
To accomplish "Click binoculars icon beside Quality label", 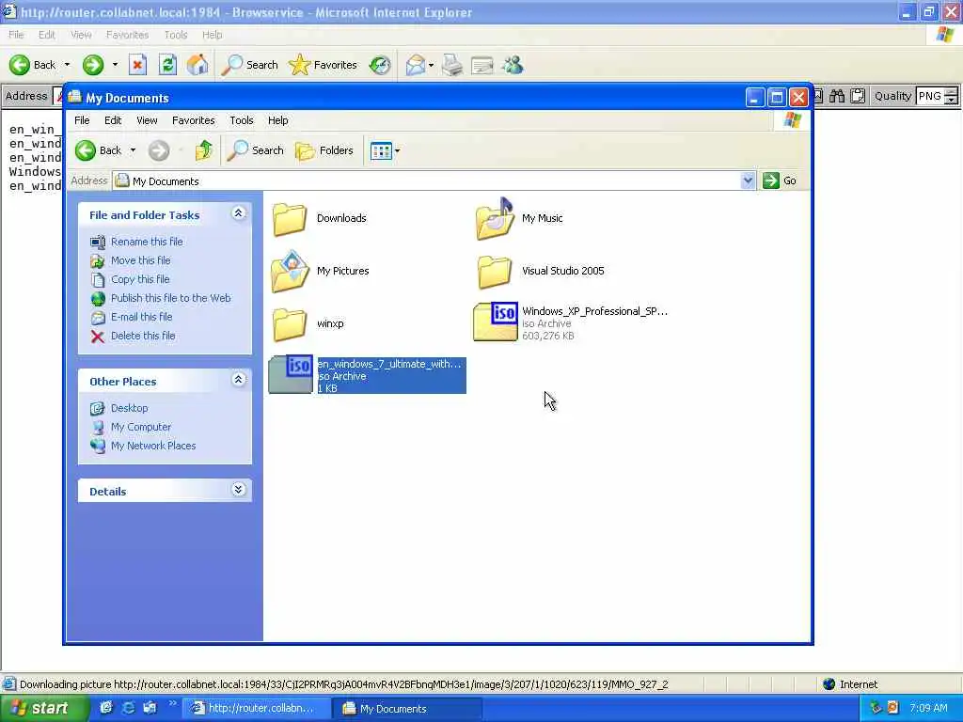I will (837, 97).
